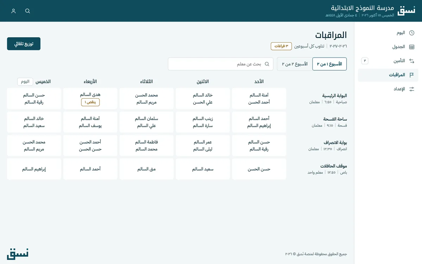Screen dimensions: 422x264
Task: Click the نسق logo in the footer
Action: click(x=18, y=254)
